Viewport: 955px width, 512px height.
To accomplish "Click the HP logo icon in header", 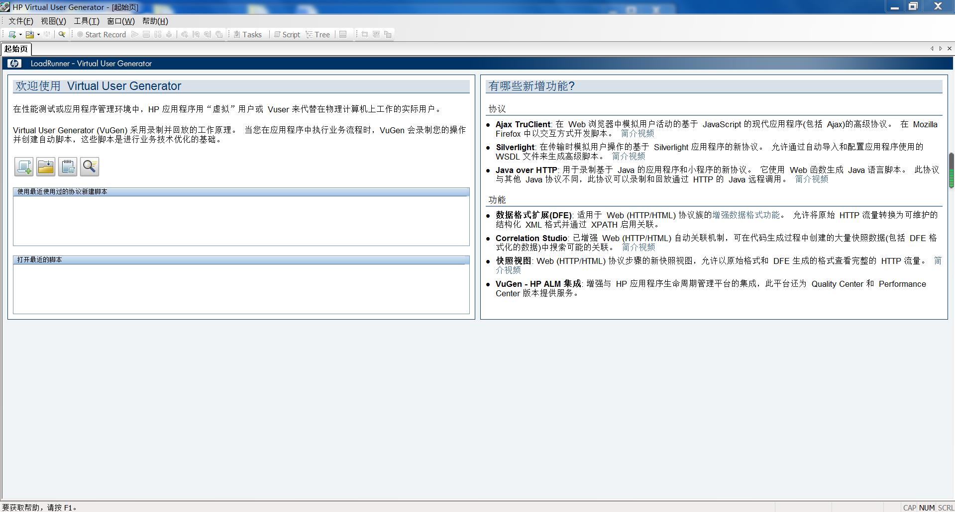I will [x=14, y=63].
